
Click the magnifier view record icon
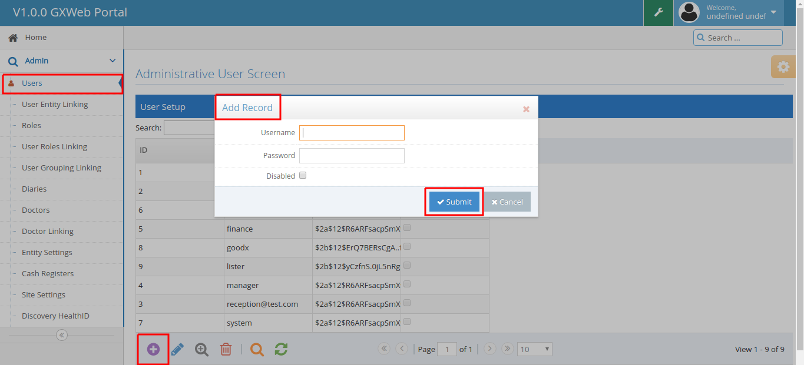tap(201, 349)
